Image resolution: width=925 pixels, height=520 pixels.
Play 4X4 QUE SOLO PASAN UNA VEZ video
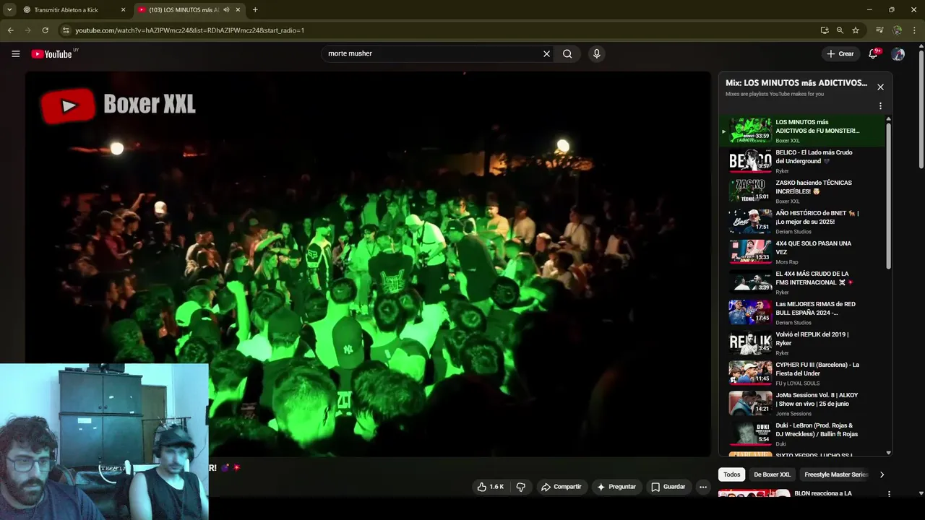click(x=802, y=252)
